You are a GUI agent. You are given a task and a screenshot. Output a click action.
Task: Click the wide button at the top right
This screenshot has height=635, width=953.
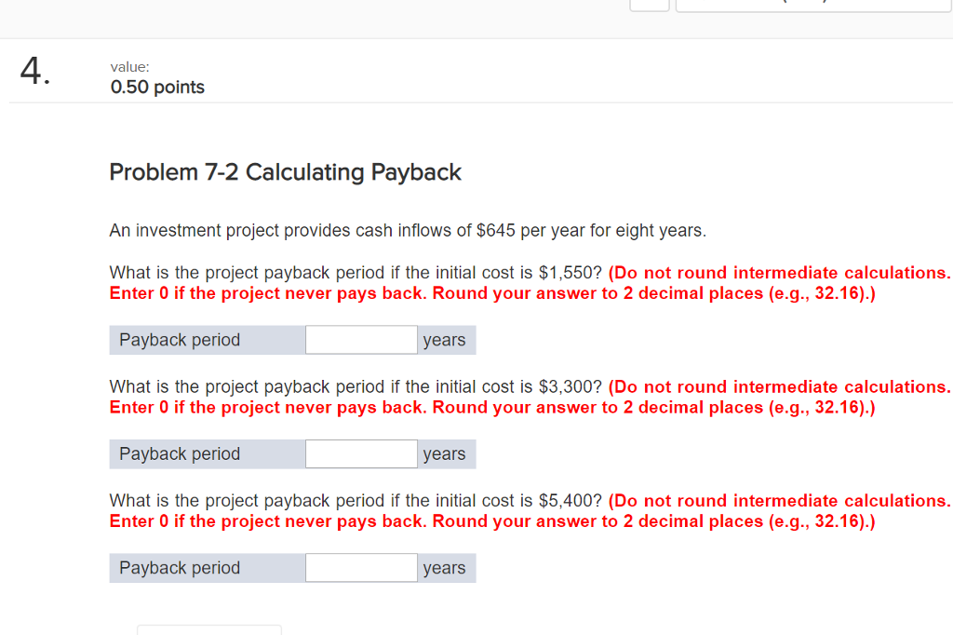click(x=814, y=4)
